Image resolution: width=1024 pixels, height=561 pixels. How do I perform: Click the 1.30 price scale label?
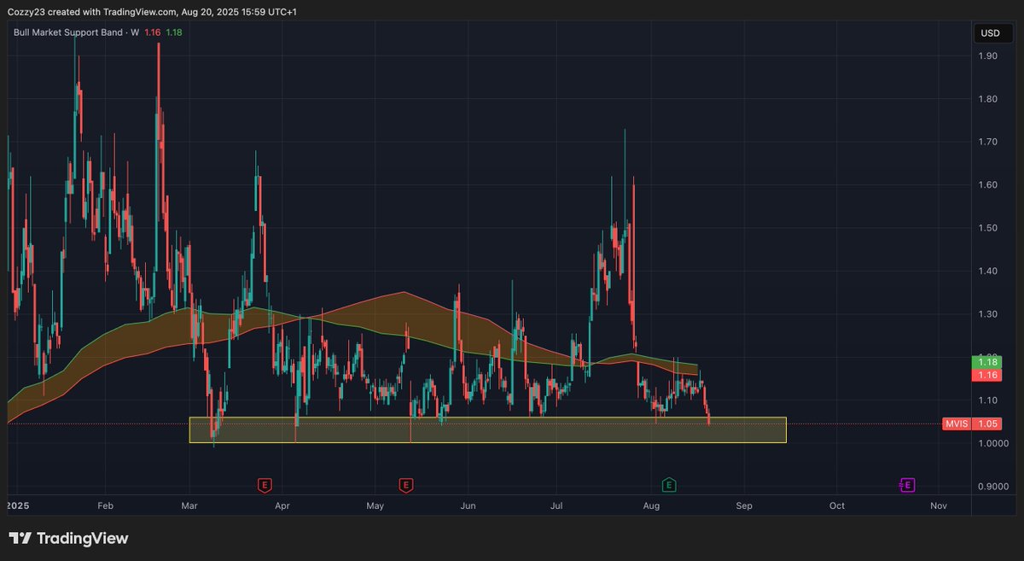click(x=989, y=314)
